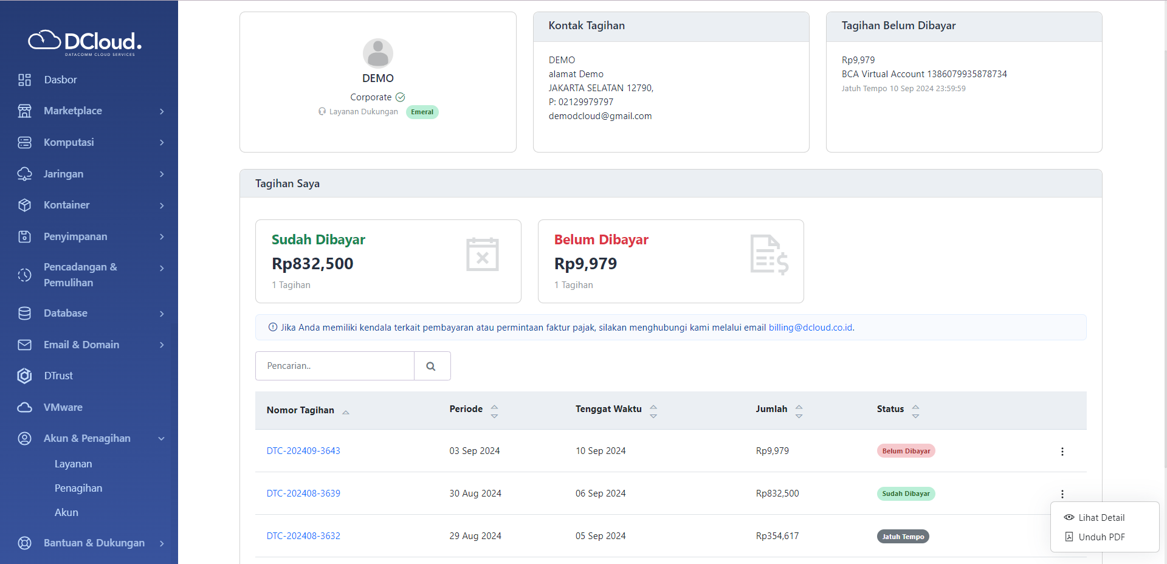Click the billing@dcloud.co.id email link
The height and width of the screenshot is (564, 1167).
coord(810,328)
